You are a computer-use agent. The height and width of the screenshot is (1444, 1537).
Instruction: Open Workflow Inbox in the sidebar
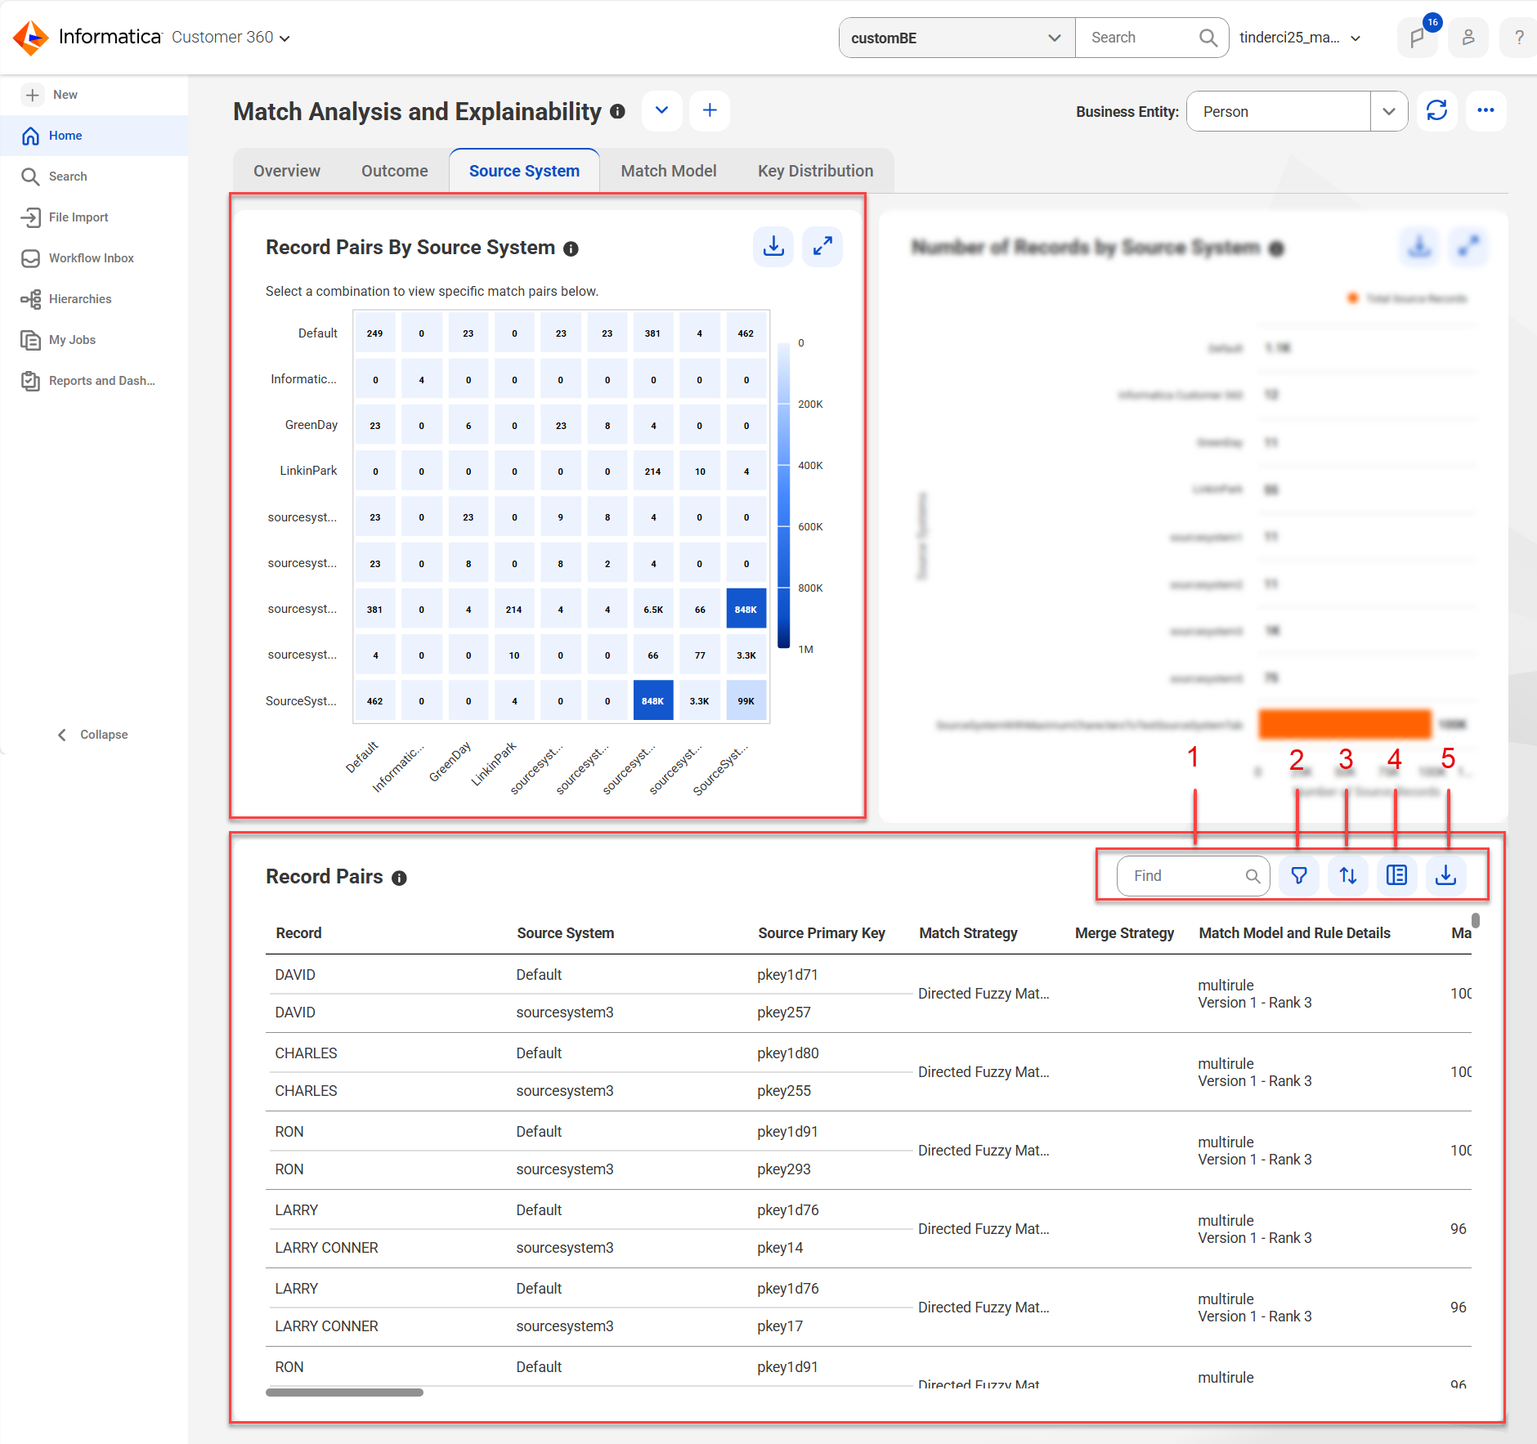click(94, 258)
